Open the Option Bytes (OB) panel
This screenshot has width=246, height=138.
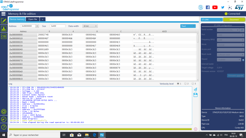tap(4, 36)
